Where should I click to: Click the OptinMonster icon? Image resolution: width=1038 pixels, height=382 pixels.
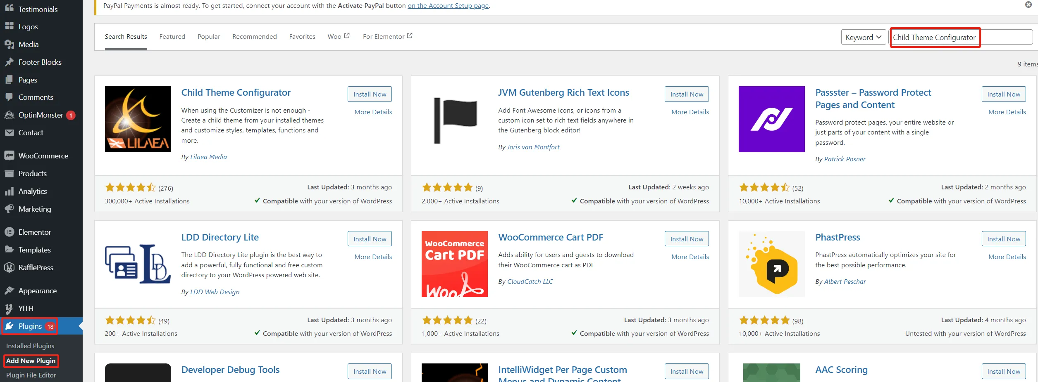pyautogui.click(x=9, y=115)
